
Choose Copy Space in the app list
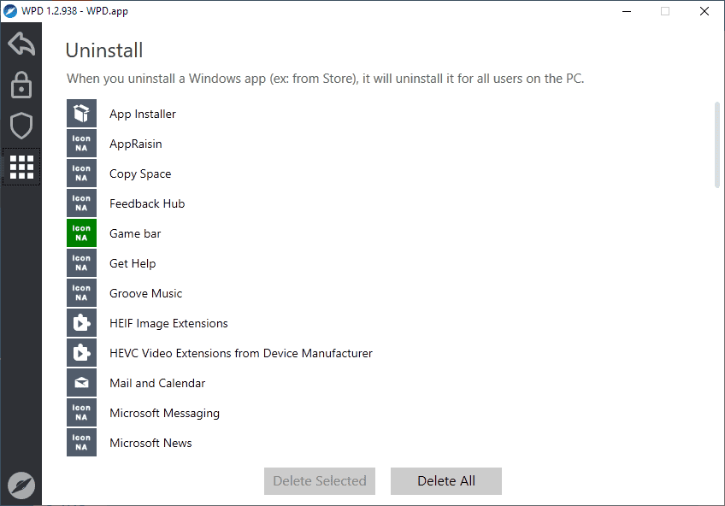click(140, 174)
